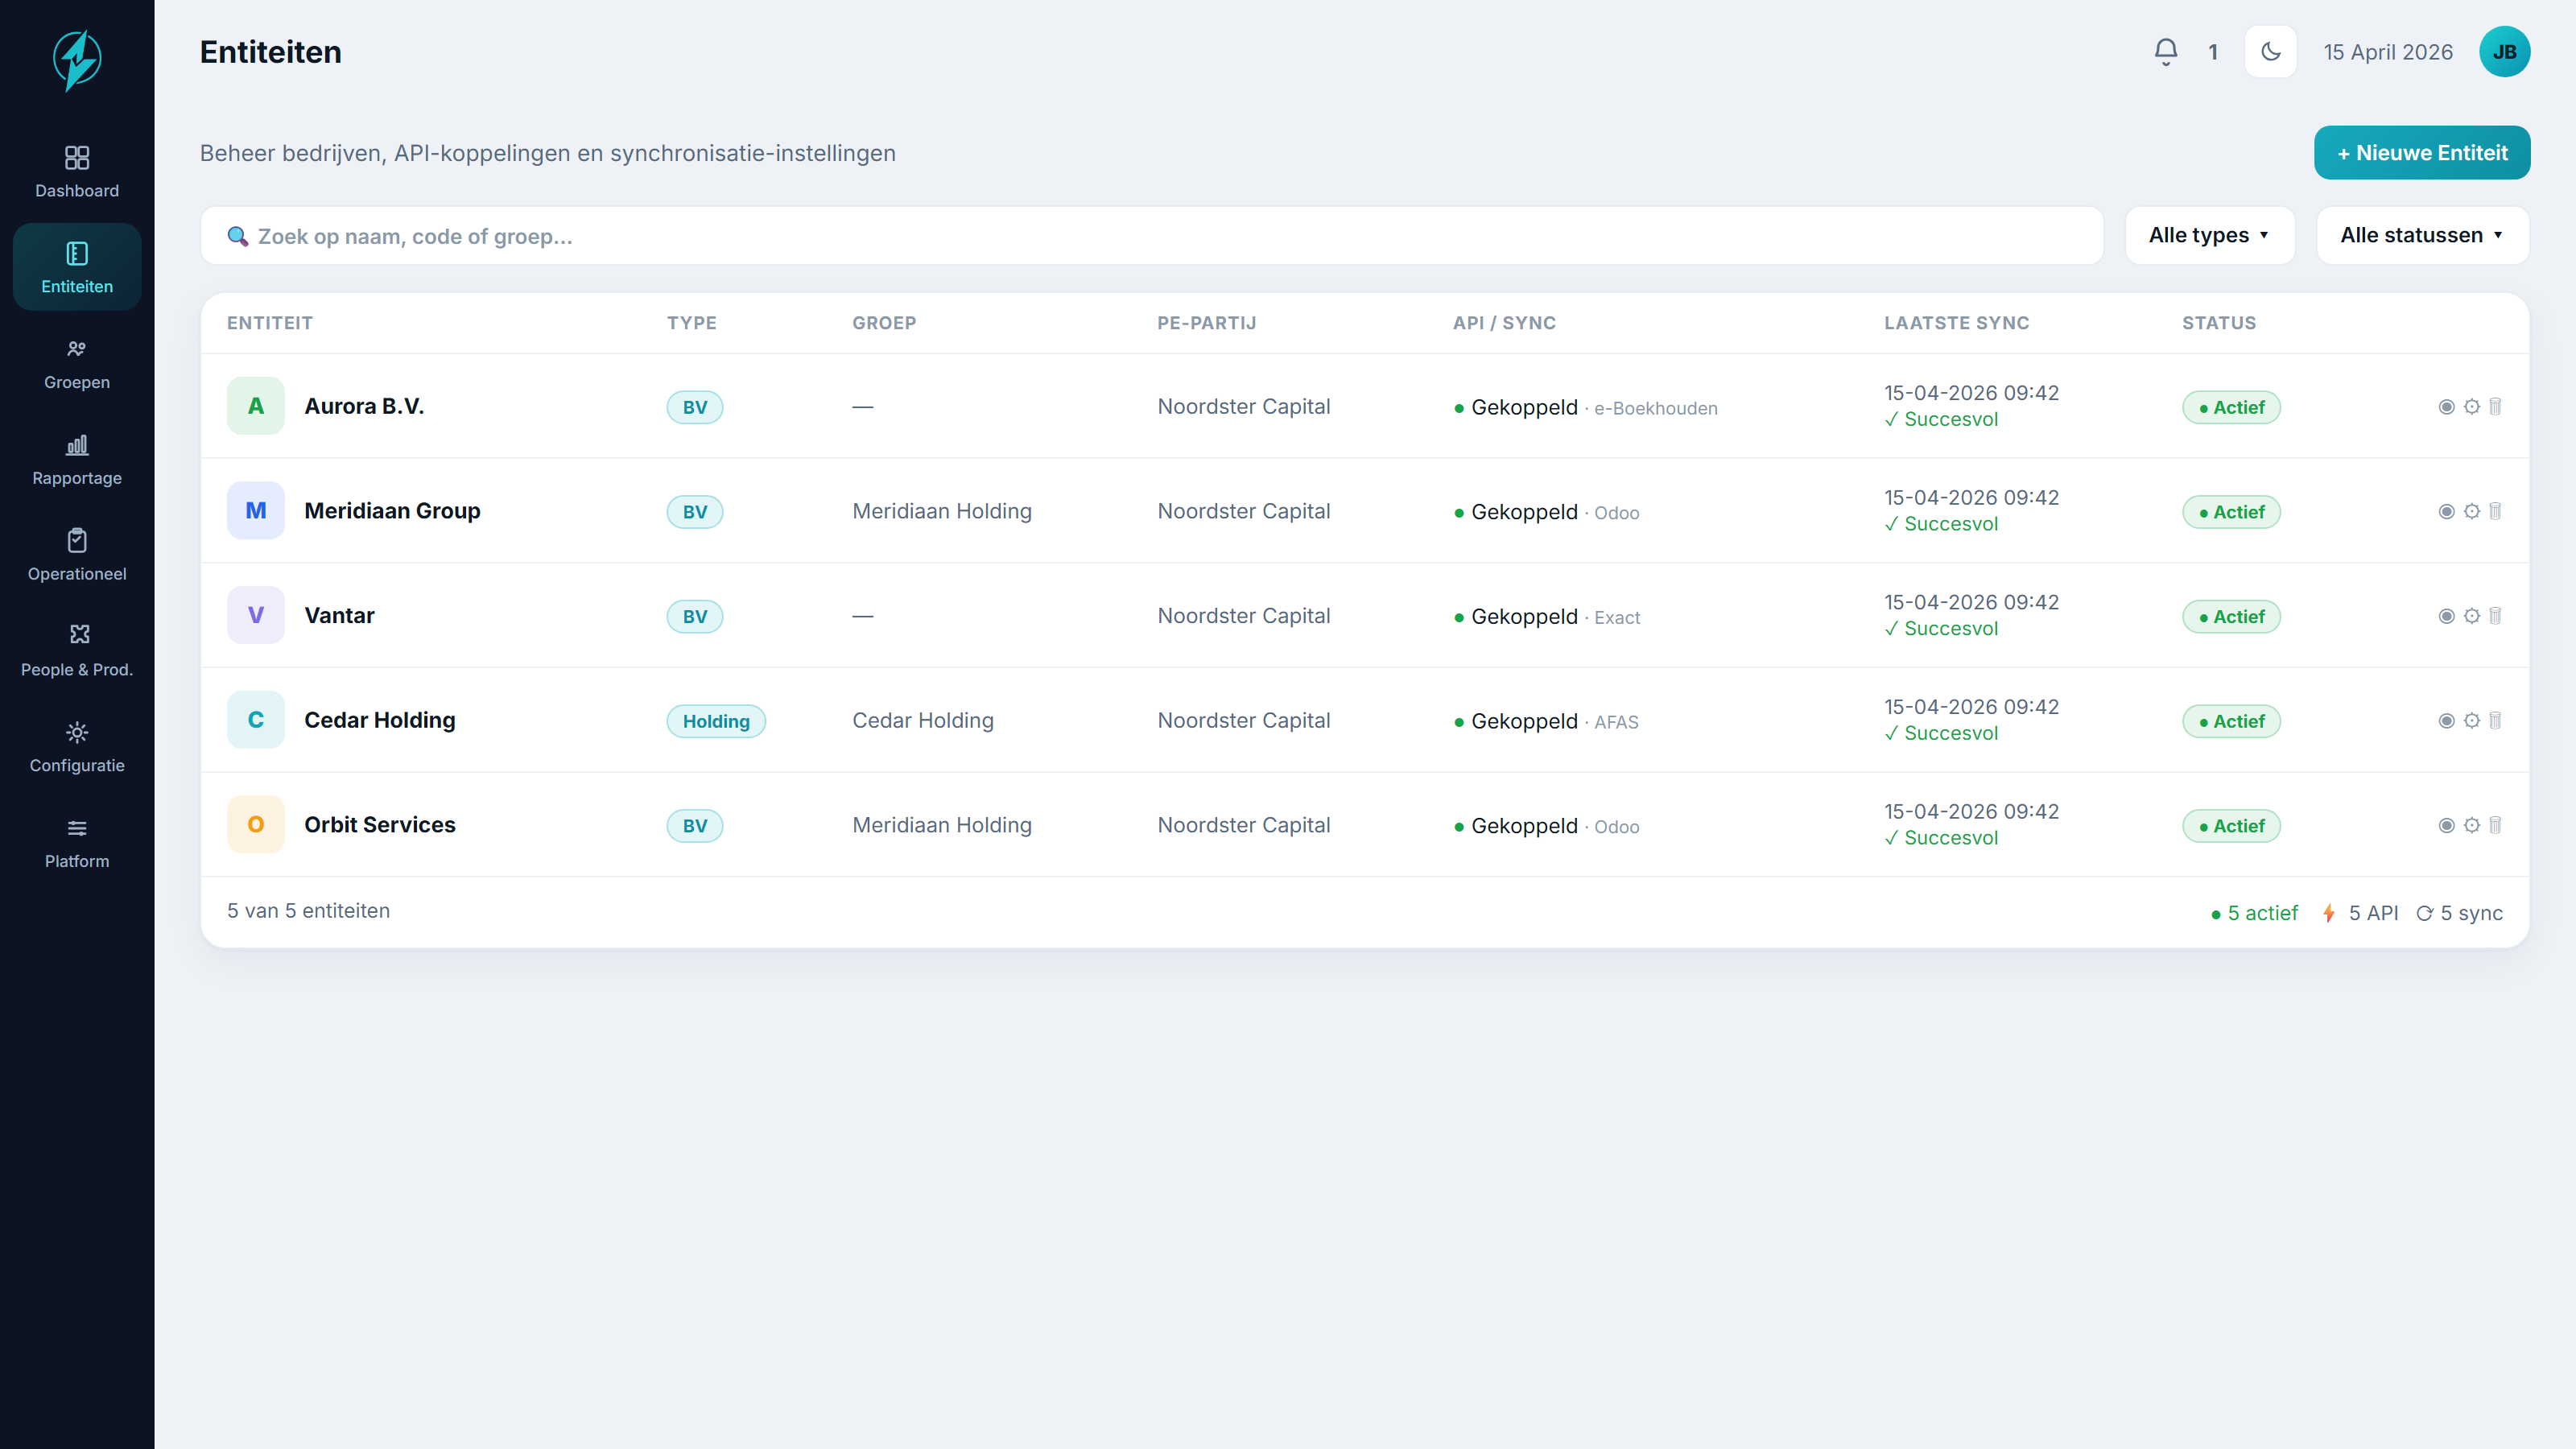
Task: Open the Orbit Services entity name
Action: tap(380, 824)
